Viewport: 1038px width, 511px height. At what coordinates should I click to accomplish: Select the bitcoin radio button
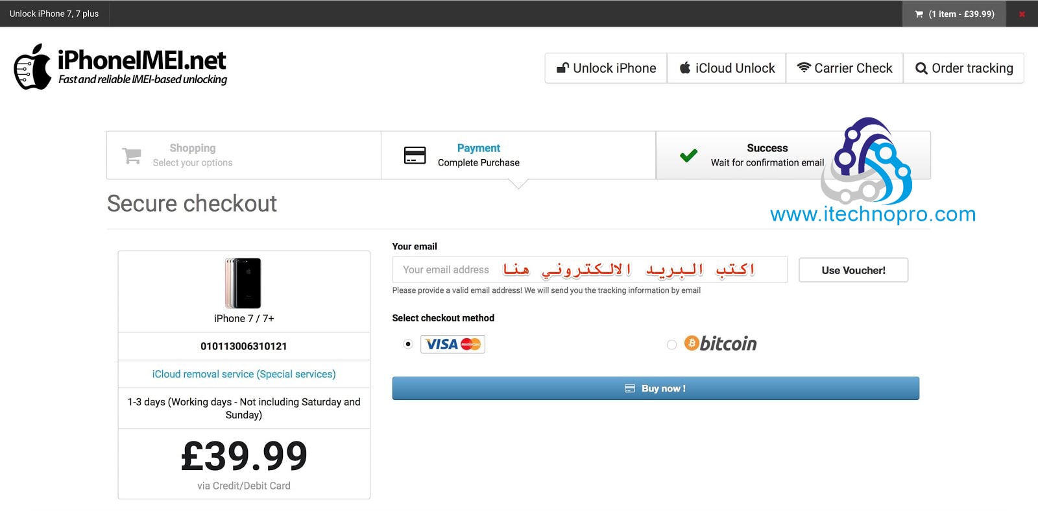tap(671, 345)
